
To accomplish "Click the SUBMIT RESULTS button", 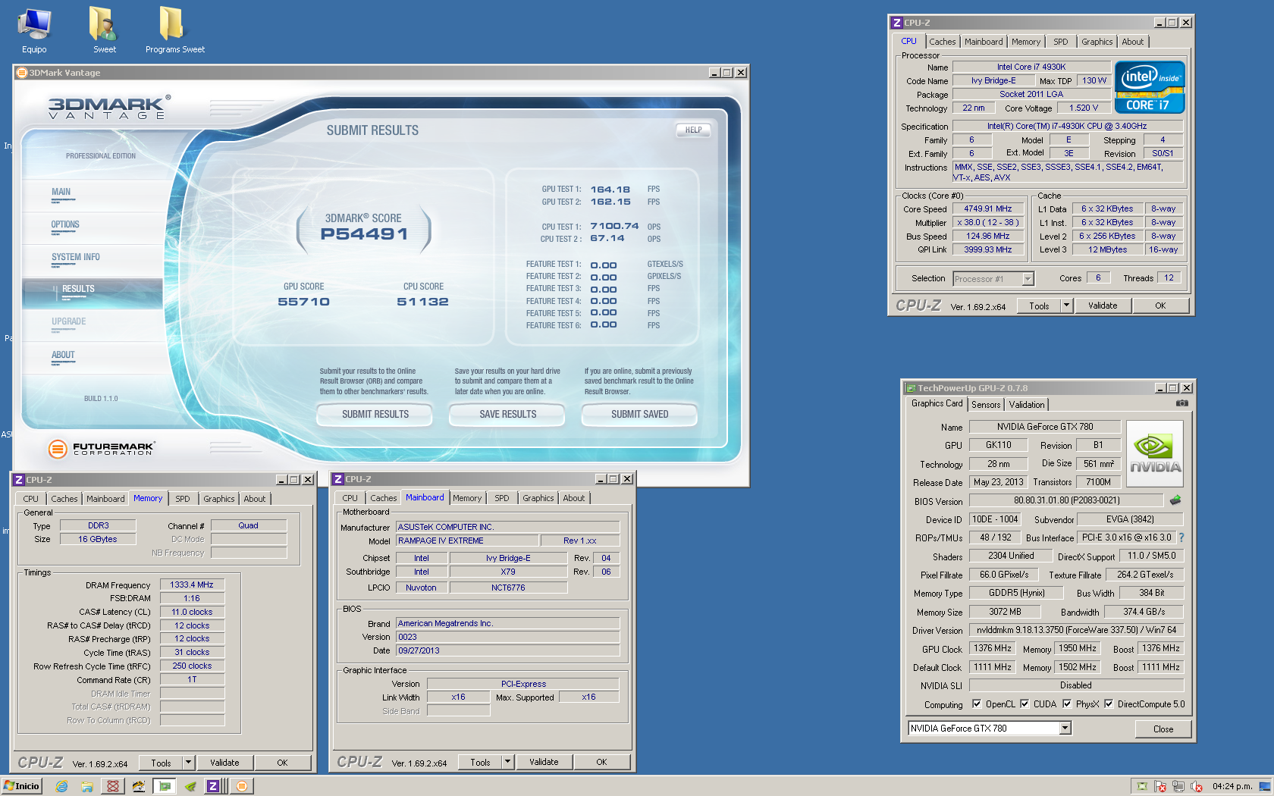I will [375, 414].
